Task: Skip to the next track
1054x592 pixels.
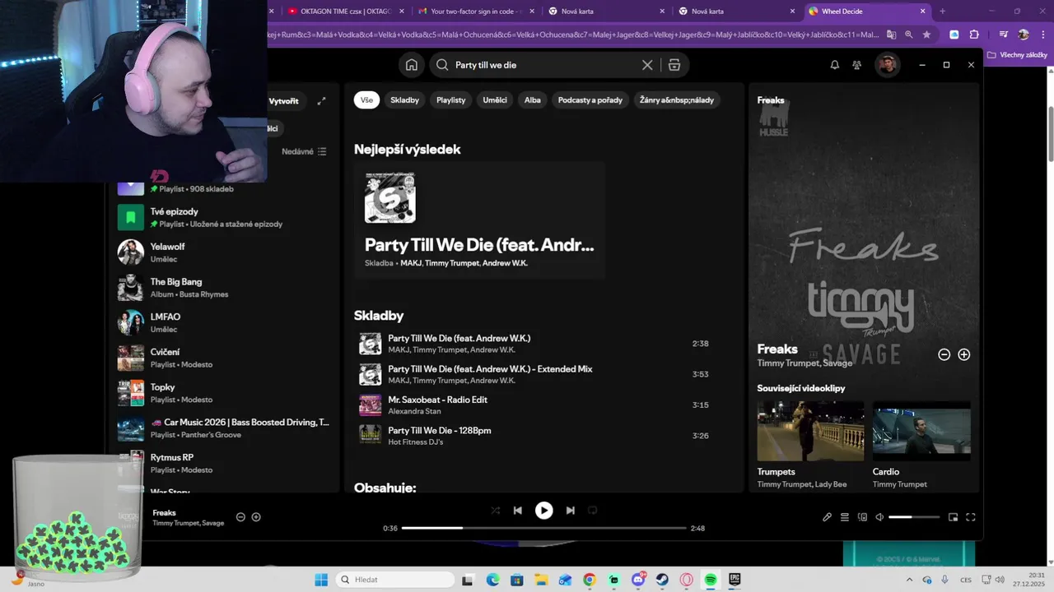Action: click(570, 511)
